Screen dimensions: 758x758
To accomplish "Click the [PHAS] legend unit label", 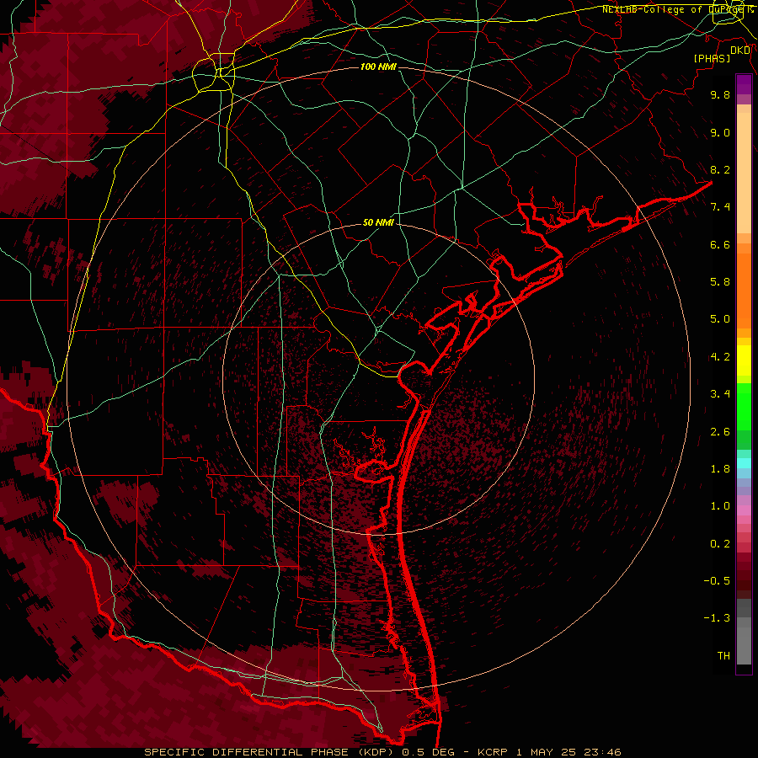I will [712, 59].
